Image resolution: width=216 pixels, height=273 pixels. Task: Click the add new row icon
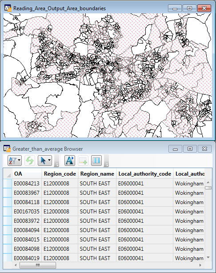[x=83, y=161]
